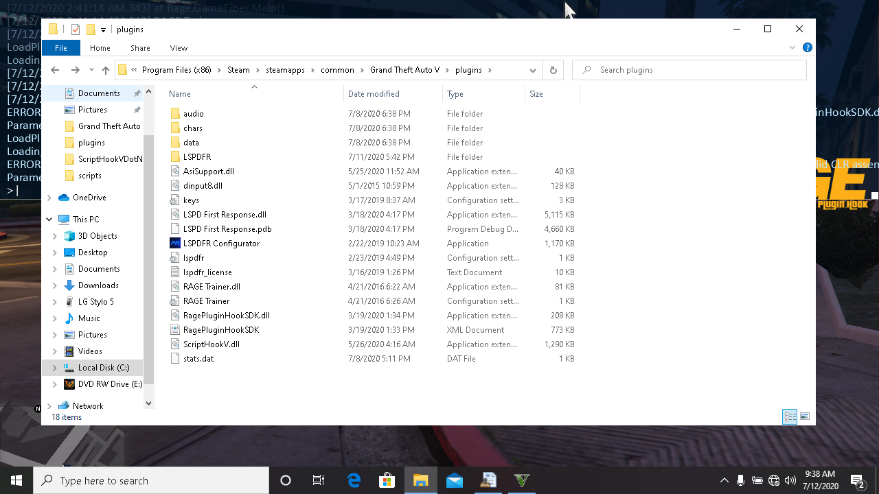The width and height of the screenshot is (879, 494).
Task: Open the Mail app in taskbar
Action: (x=455, y=480)
